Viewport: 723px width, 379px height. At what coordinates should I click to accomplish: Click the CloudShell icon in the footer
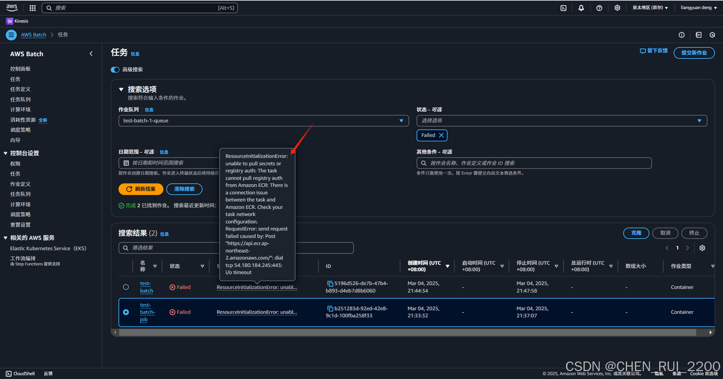[x=10, y=373]
